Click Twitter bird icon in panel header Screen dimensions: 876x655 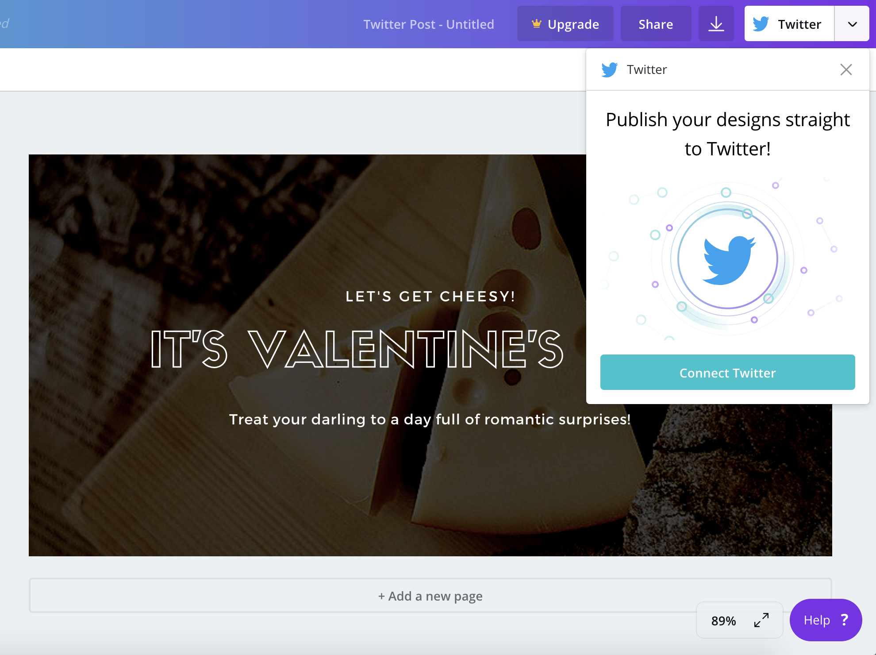click(x=609, y=69)
